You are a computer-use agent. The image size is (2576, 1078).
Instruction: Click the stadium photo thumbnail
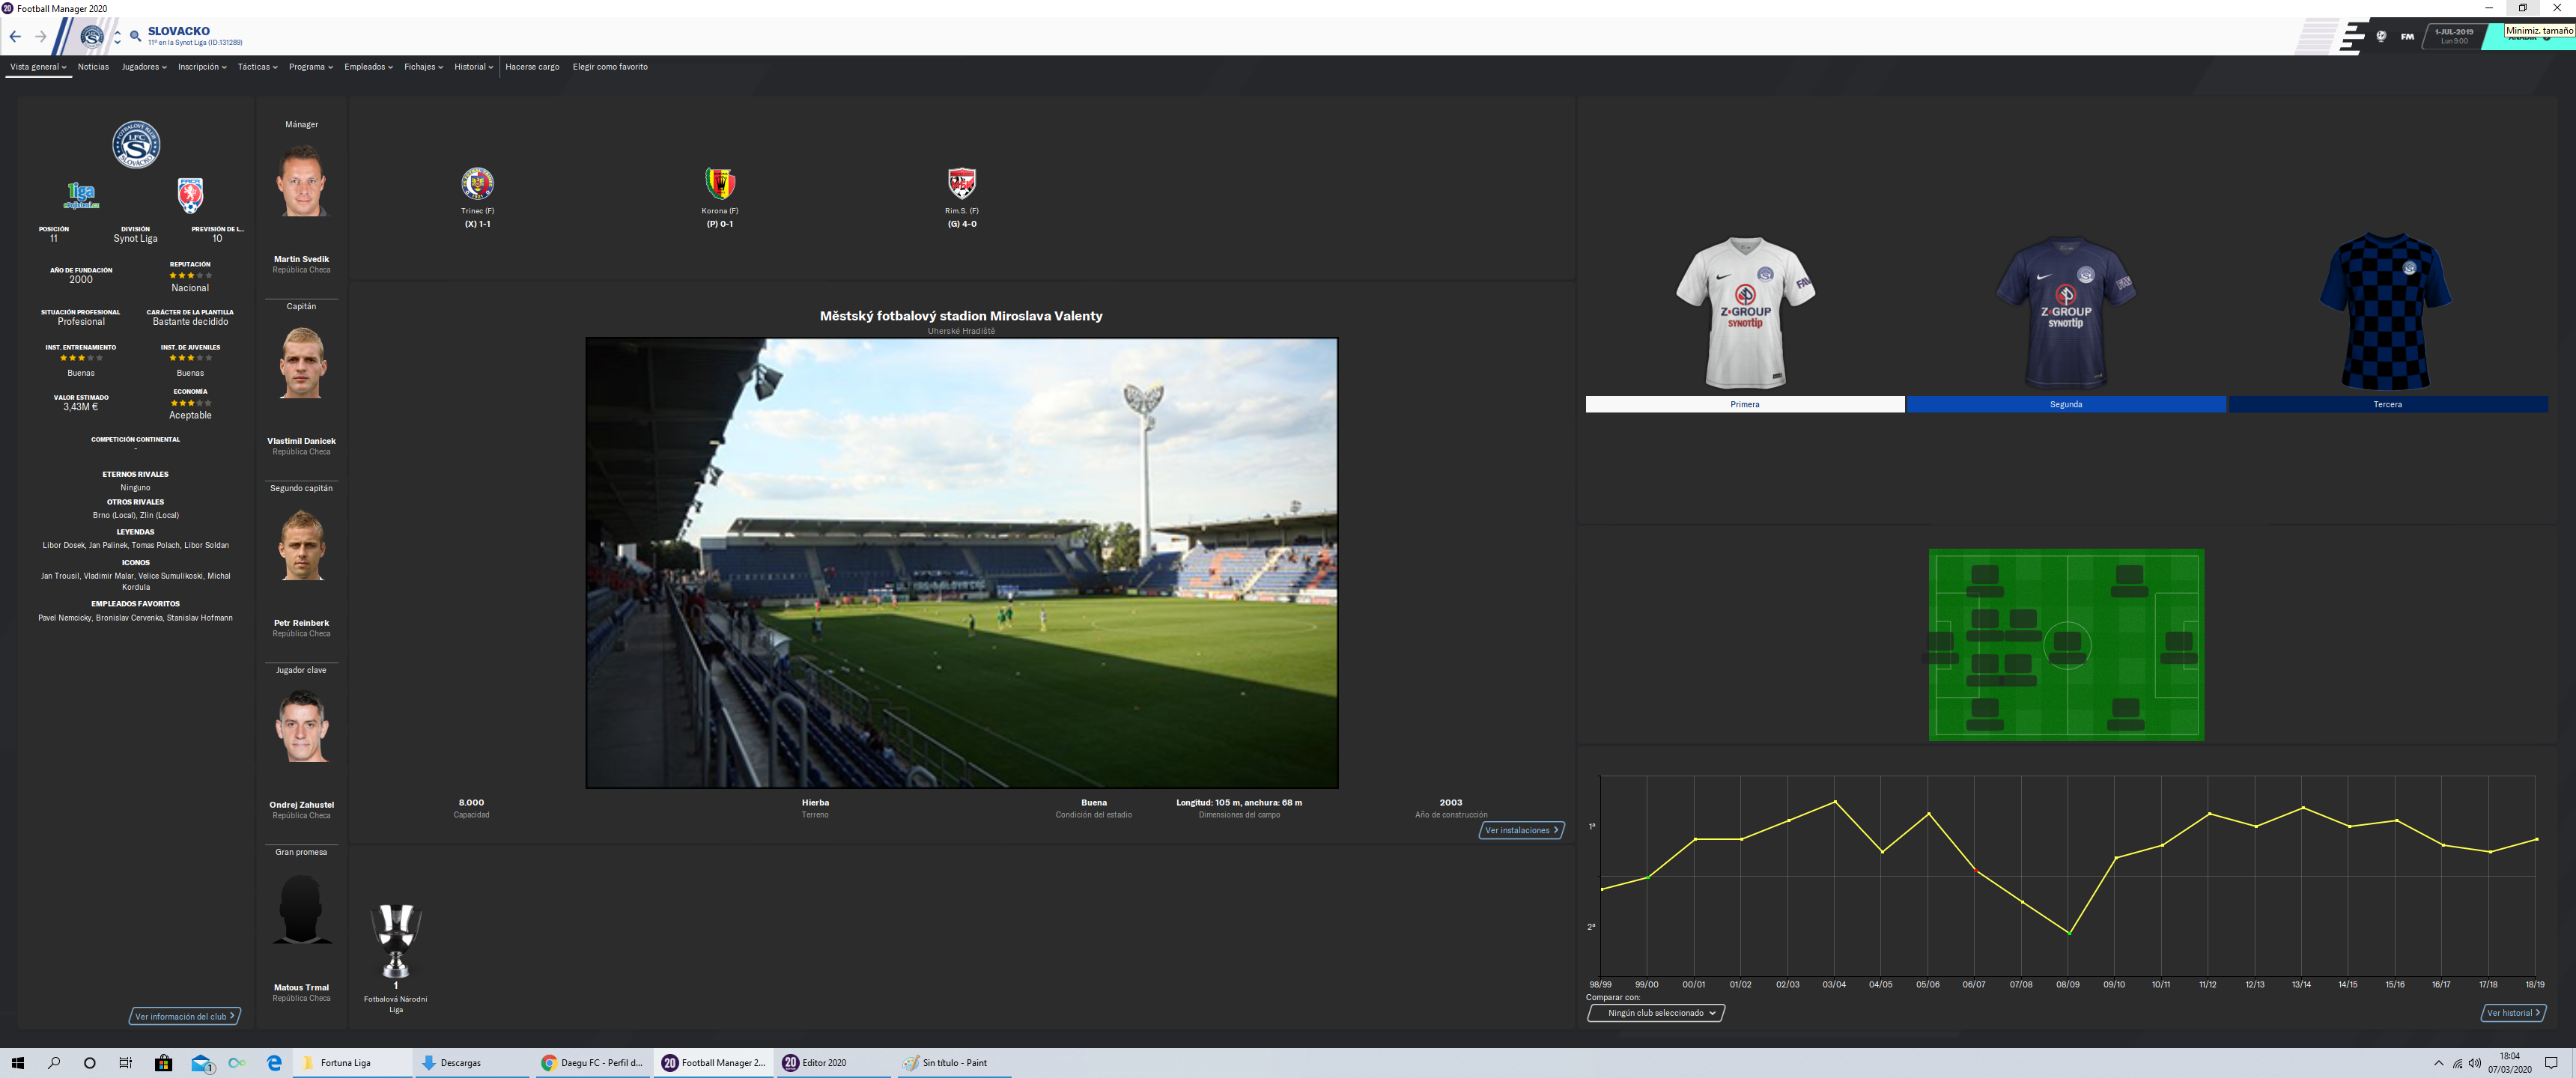pyautogui.click(x=961, y=563)
